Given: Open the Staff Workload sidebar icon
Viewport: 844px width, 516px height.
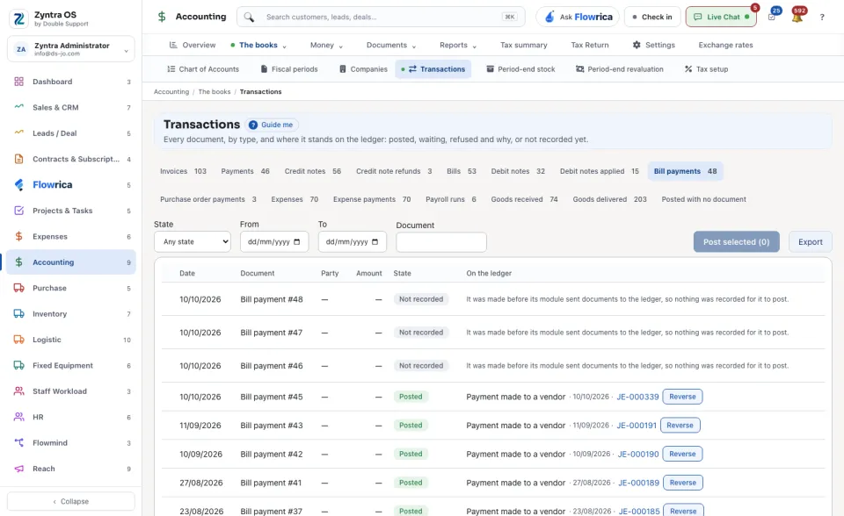Looking at the screenshot, I should click(18, 391).
